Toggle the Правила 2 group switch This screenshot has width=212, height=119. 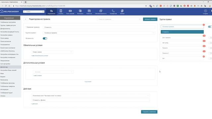(210, 53)
